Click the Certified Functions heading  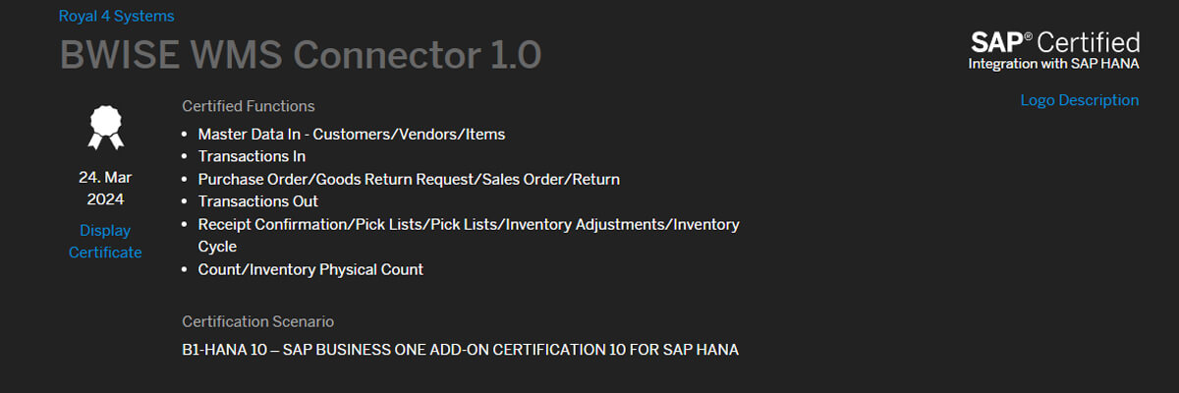coord(249,106)
